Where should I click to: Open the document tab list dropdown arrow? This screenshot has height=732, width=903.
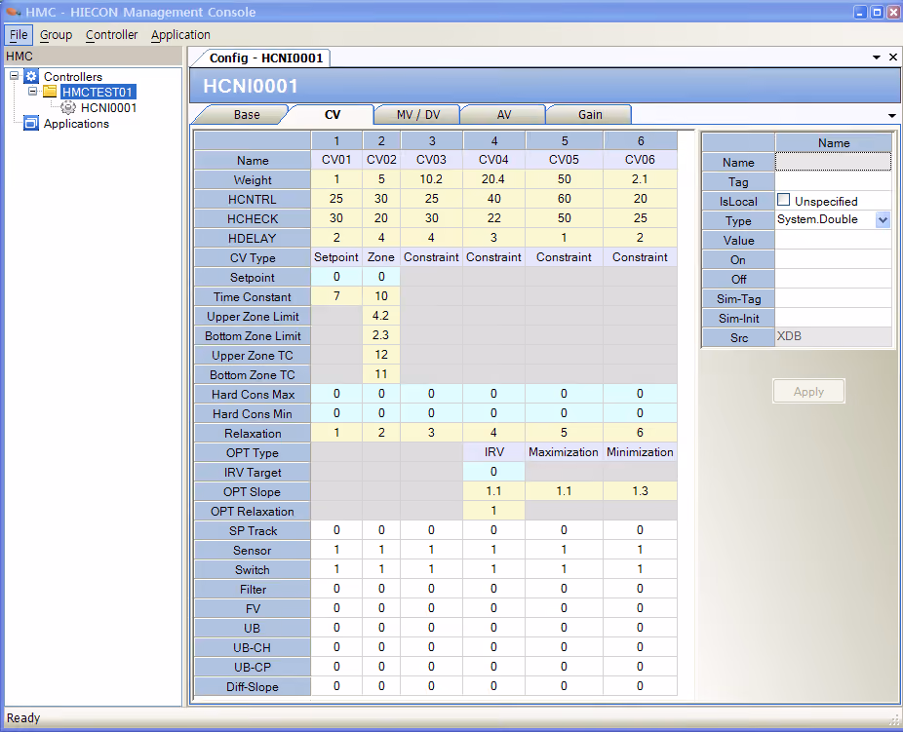point(876,58)
